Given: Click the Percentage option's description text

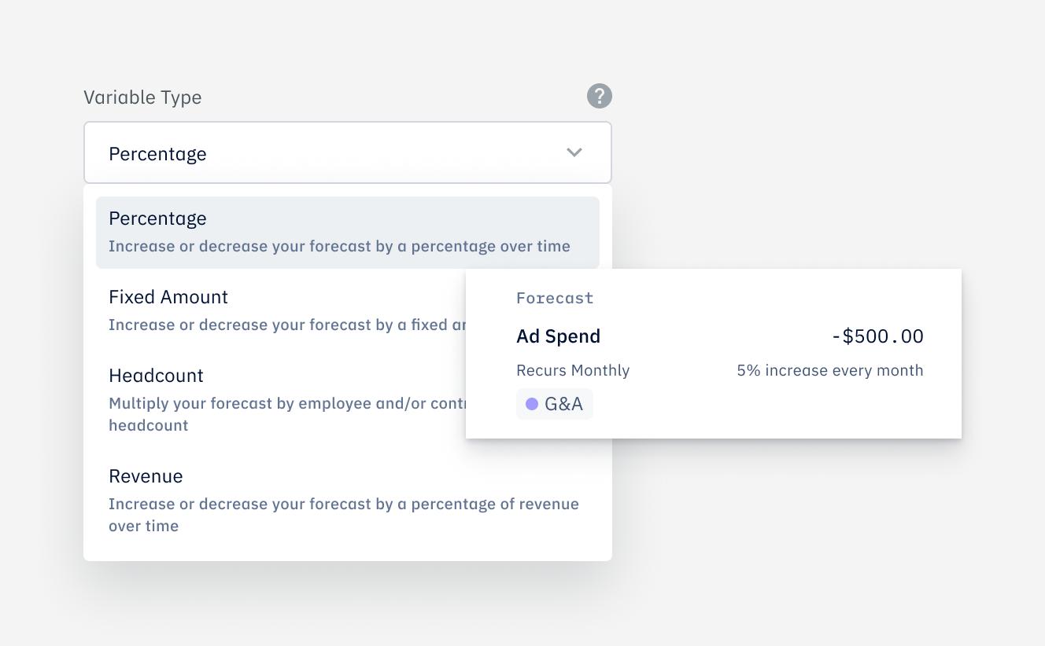Looking at the screenshot, I should click(x=339, y=246).
